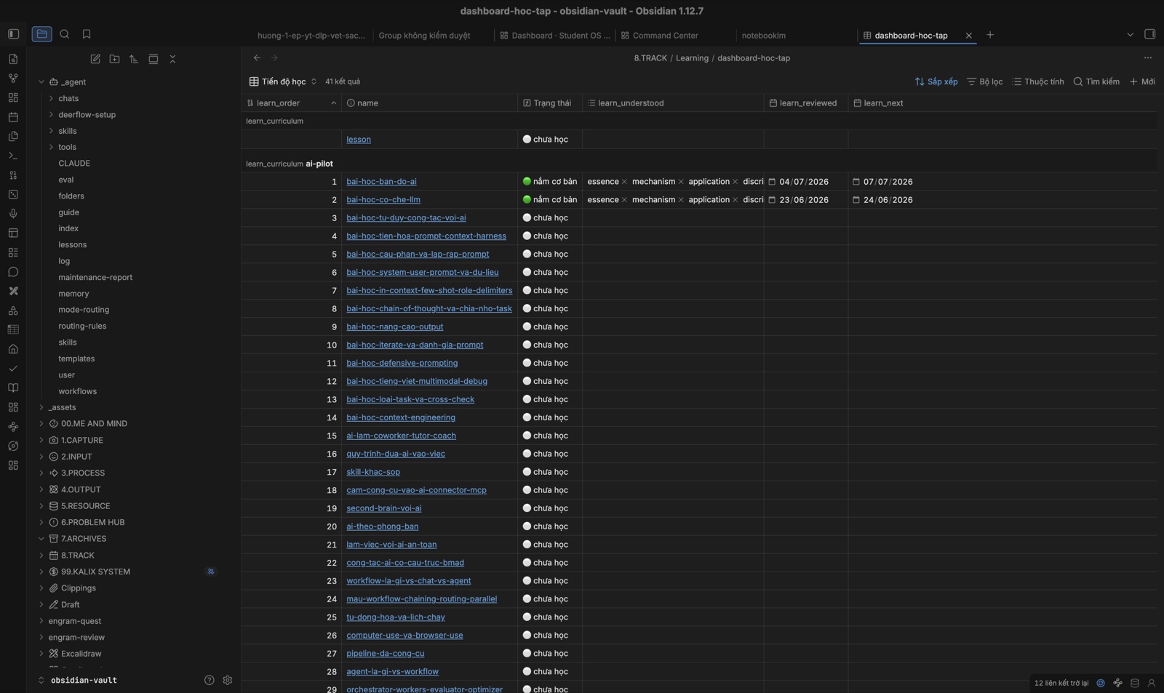Open the bai-hoc-defensive-prompting link
Image resolution: width=1164 pixels, height=693 pixels.
(x=402, y=363)
